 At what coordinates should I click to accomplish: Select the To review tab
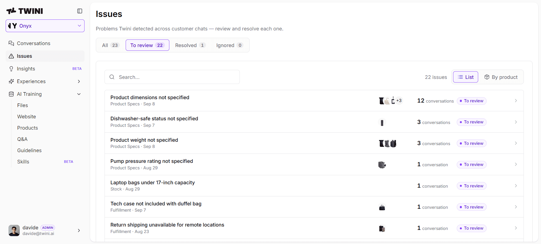[147, 45]
